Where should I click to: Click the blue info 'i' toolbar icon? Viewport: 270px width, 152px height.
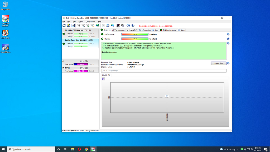(x=133, y=26)
